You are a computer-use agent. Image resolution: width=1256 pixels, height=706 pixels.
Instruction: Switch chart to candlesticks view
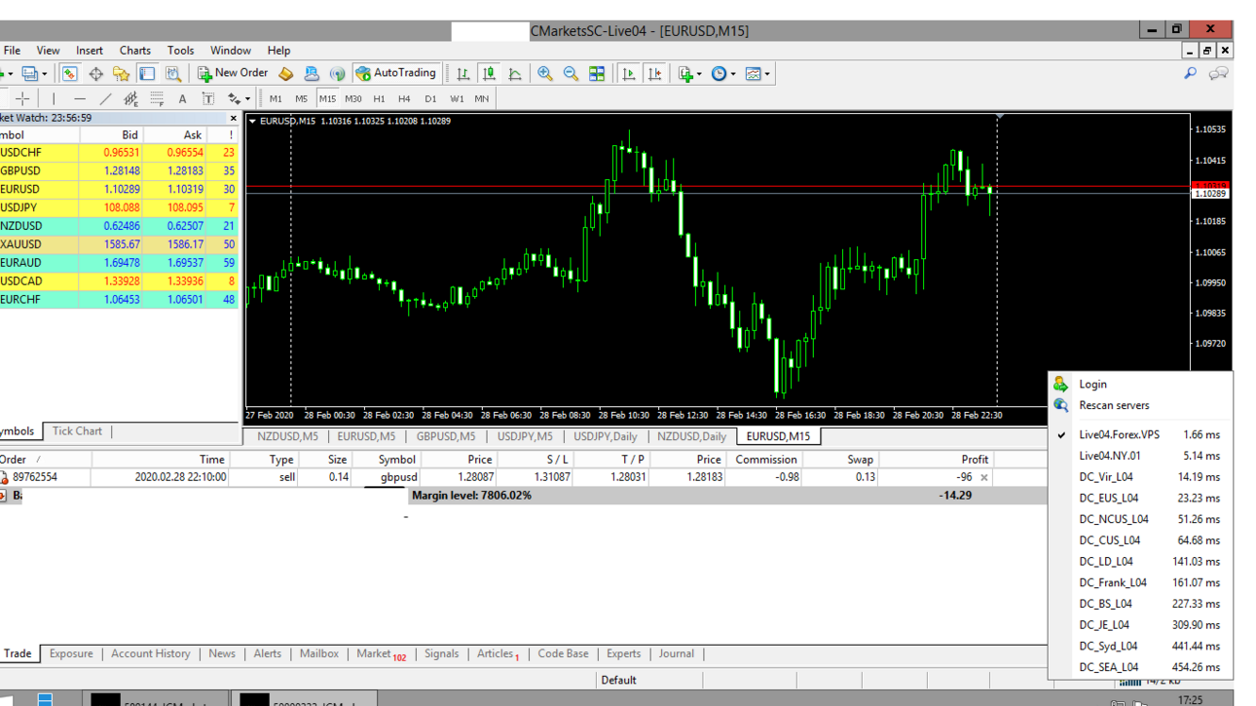click(x=489, y=73)
